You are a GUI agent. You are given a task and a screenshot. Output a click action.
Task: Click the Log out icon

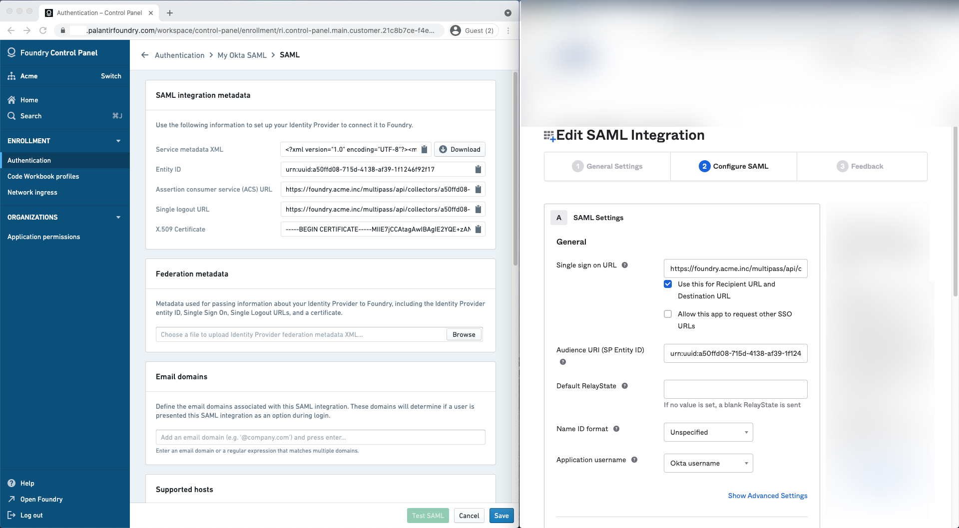(11, 515)
